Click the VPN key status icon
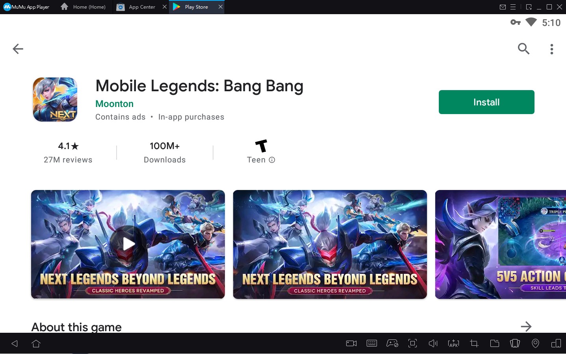This screenshot has width=566, height=354. tap(515, 22)
